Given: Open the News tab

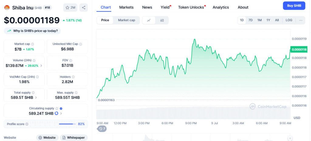Looking at the screenshot, I should 147,7.
